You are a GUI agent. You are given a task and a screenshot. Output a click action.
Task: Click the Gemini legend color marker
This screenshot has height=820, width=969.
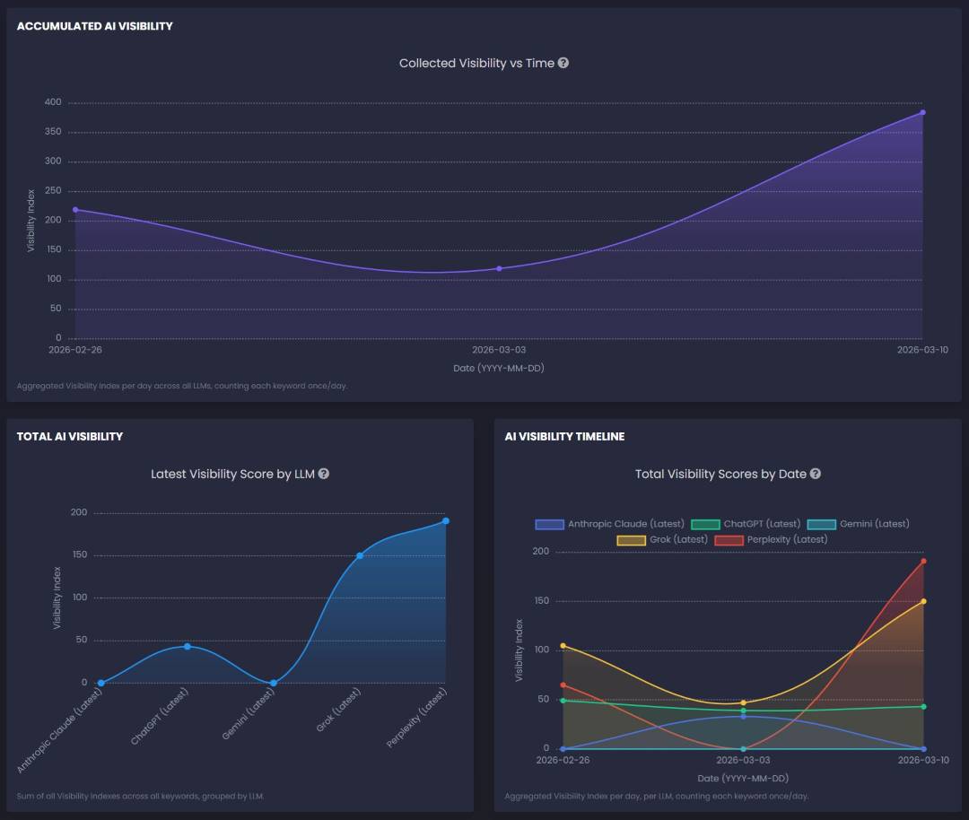tap(820, 525)
